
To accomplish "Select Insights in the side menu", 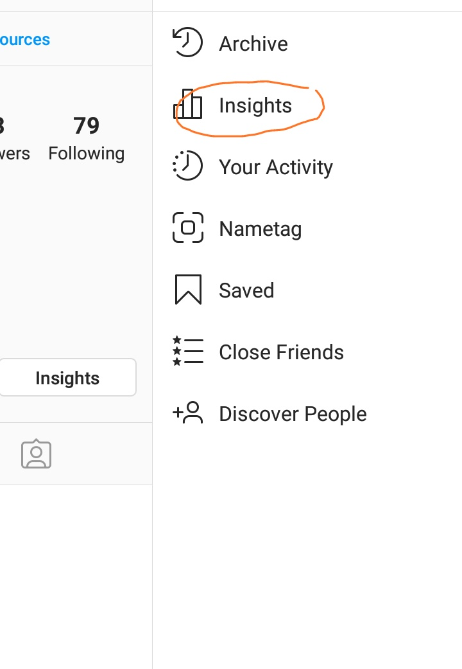I will [x=255, y=106].
